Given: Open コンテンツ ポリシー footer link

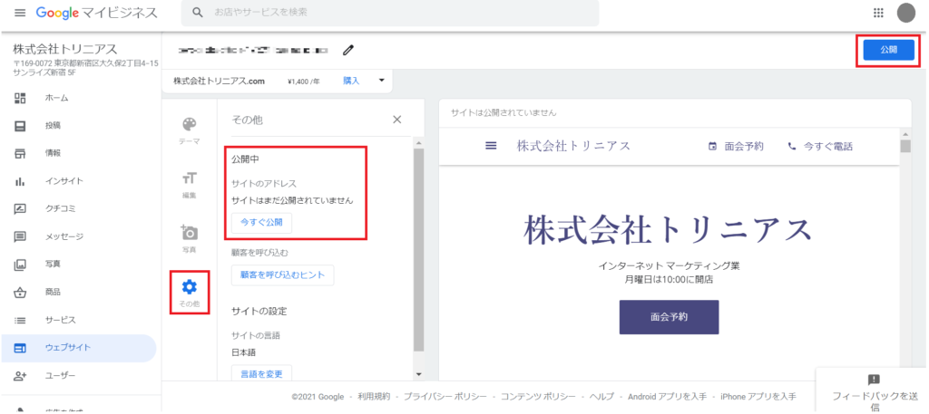Looking at the screenshot, I should tap(538, 396).
